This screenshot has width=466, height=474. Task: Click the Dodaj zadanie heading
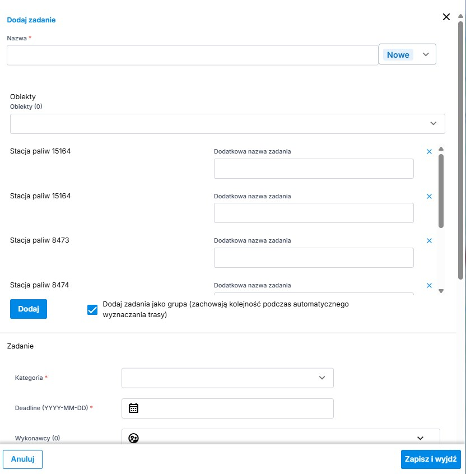(x=31, y=20)
